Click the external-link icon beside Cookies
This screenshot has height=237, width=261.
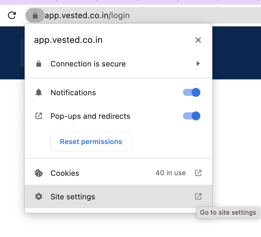click(x=198, y=173)
